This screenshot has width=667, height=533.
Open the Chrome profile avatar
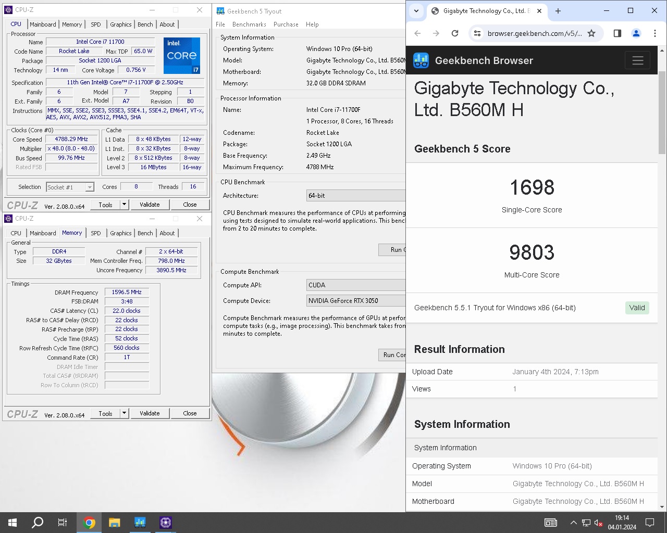tap(636, 33)
